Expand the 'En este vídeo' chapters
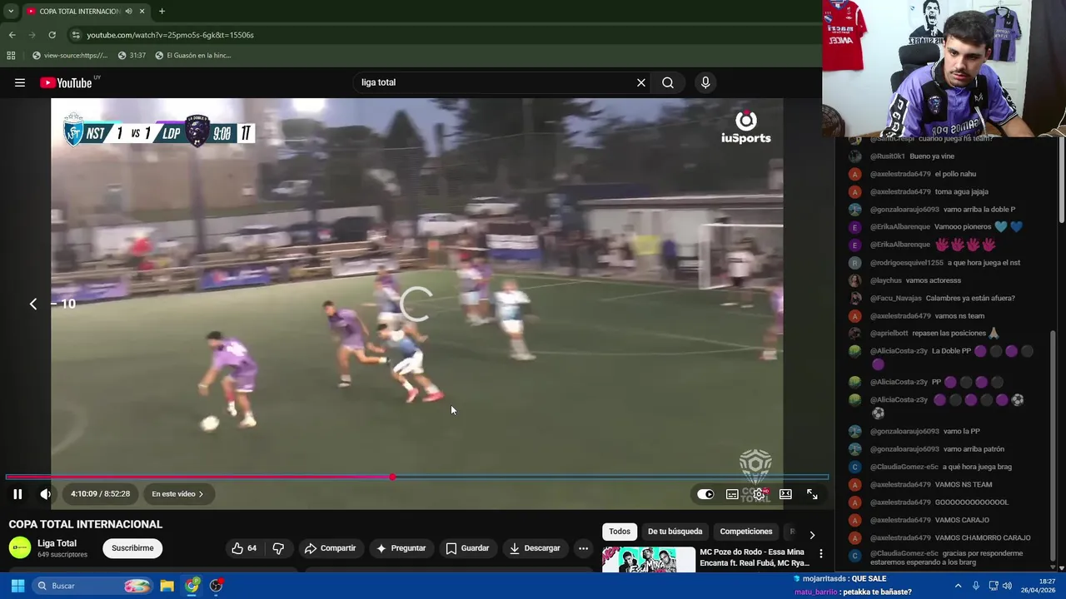 click(x=178, y=494)
